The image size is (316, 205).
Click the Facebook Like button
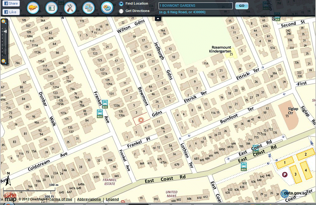(11, 12)
